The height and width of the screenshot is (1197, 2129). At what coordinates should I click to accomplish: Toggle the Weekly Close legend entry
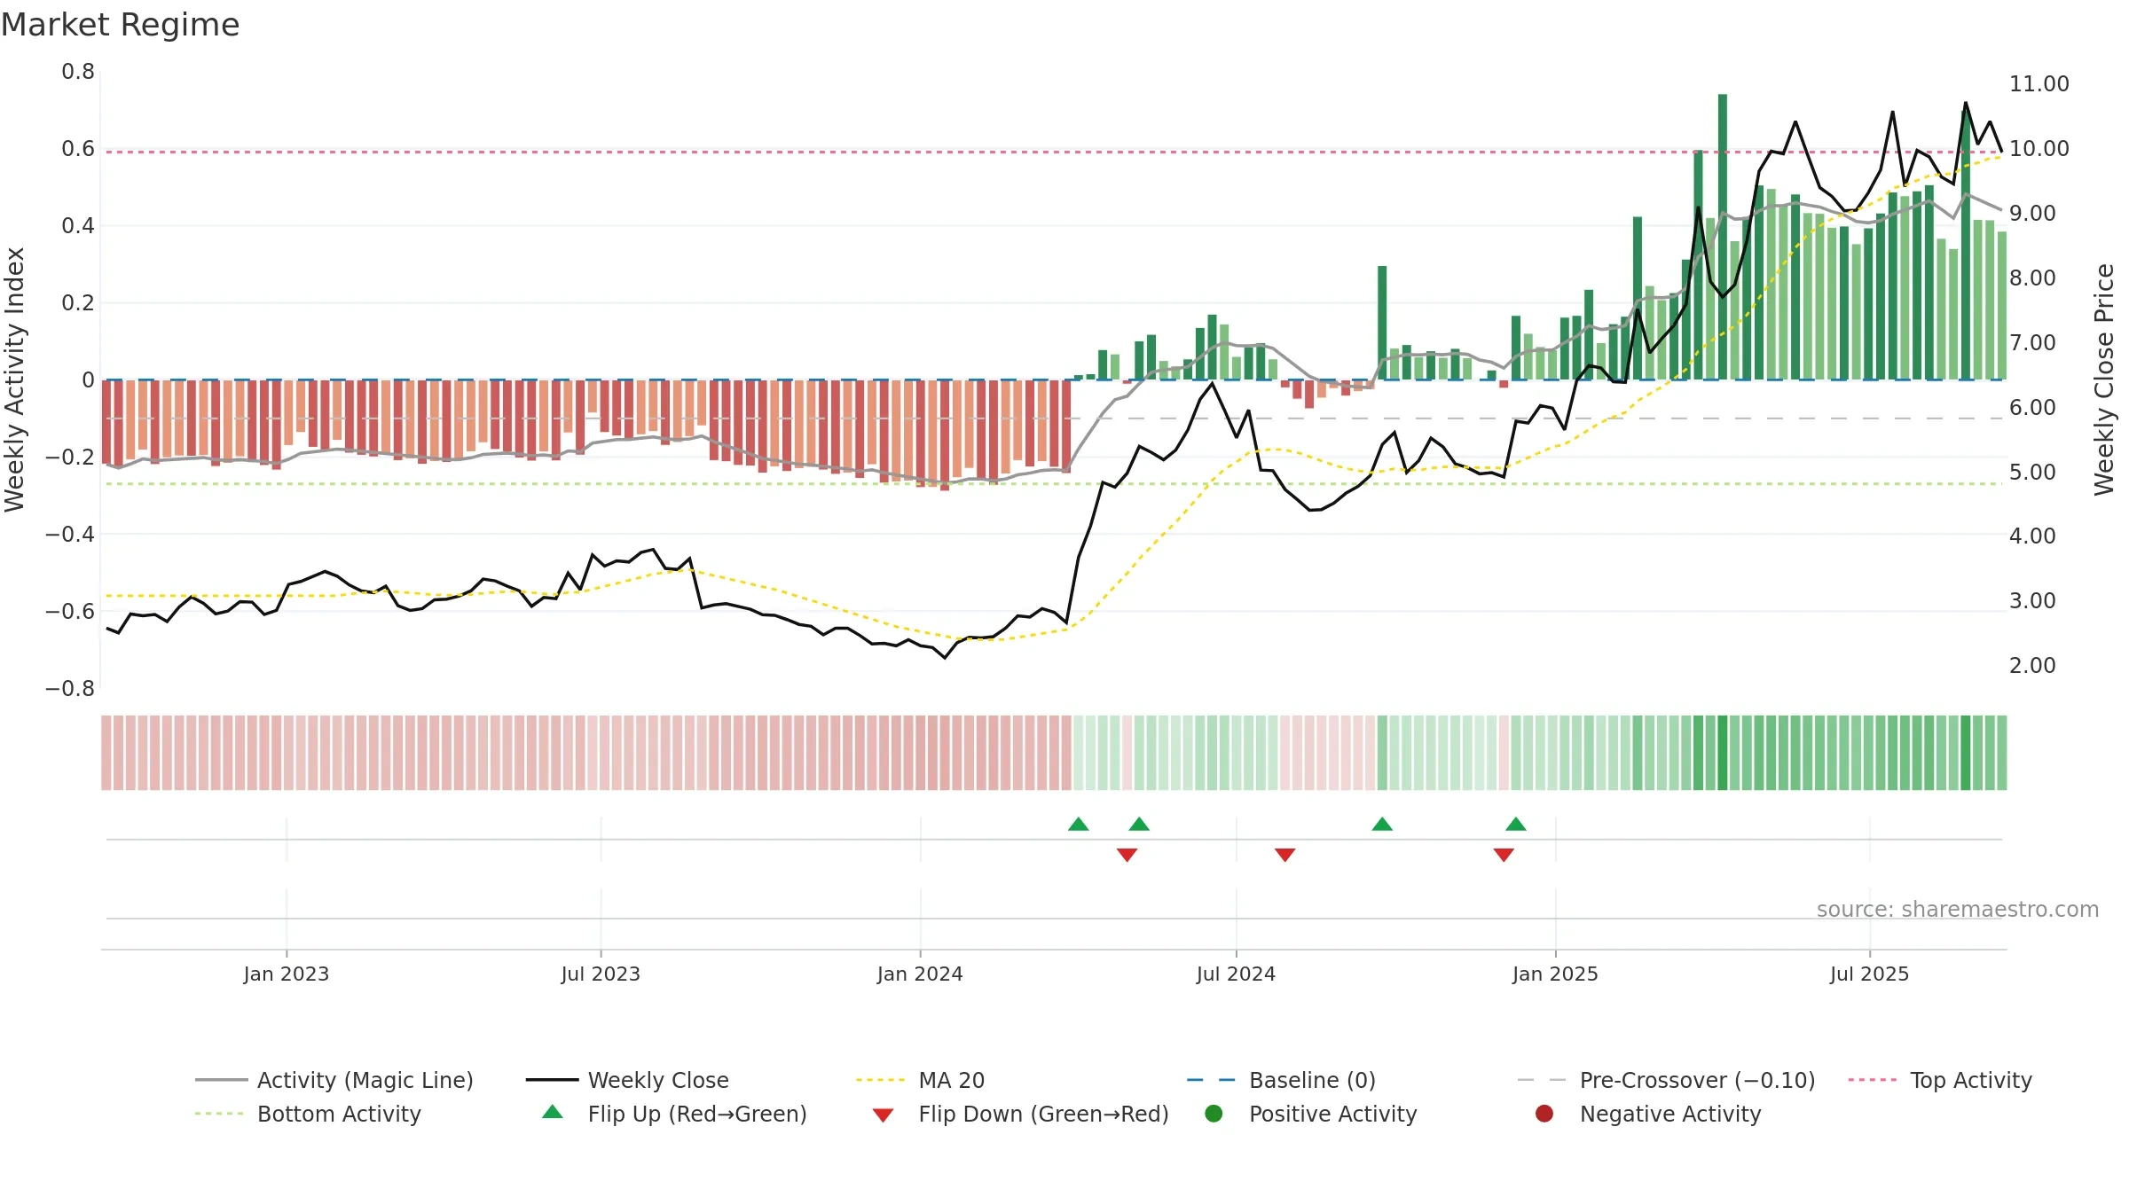coord(627,1080)
